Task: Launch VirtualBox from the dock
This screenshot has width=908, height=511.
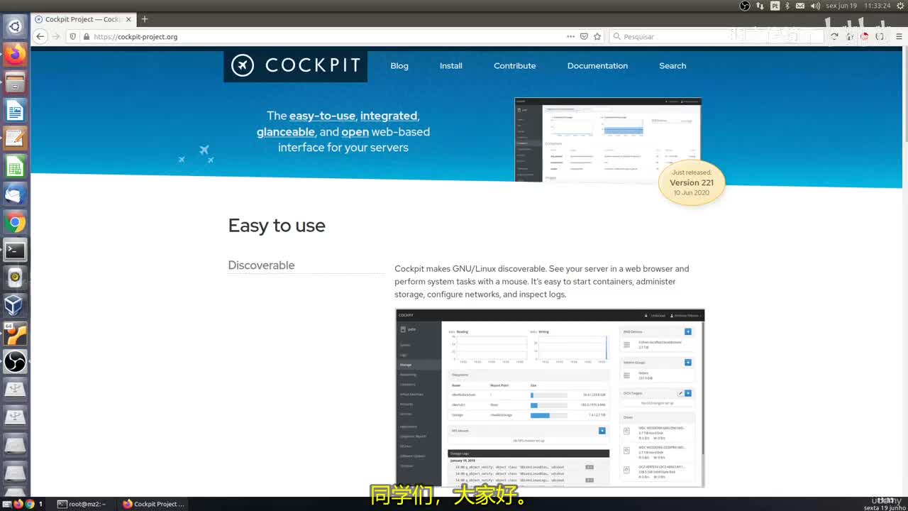Action: (15, 305)
